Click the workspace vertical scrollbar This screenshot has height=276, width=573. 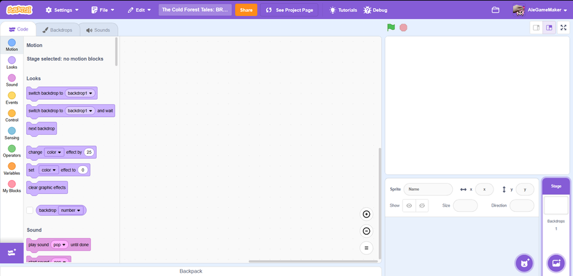(x=379, y=203)
